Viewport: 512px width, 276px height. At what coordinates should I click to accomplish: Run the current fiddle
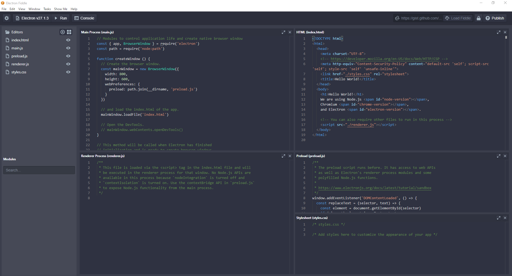coord(60,18)
